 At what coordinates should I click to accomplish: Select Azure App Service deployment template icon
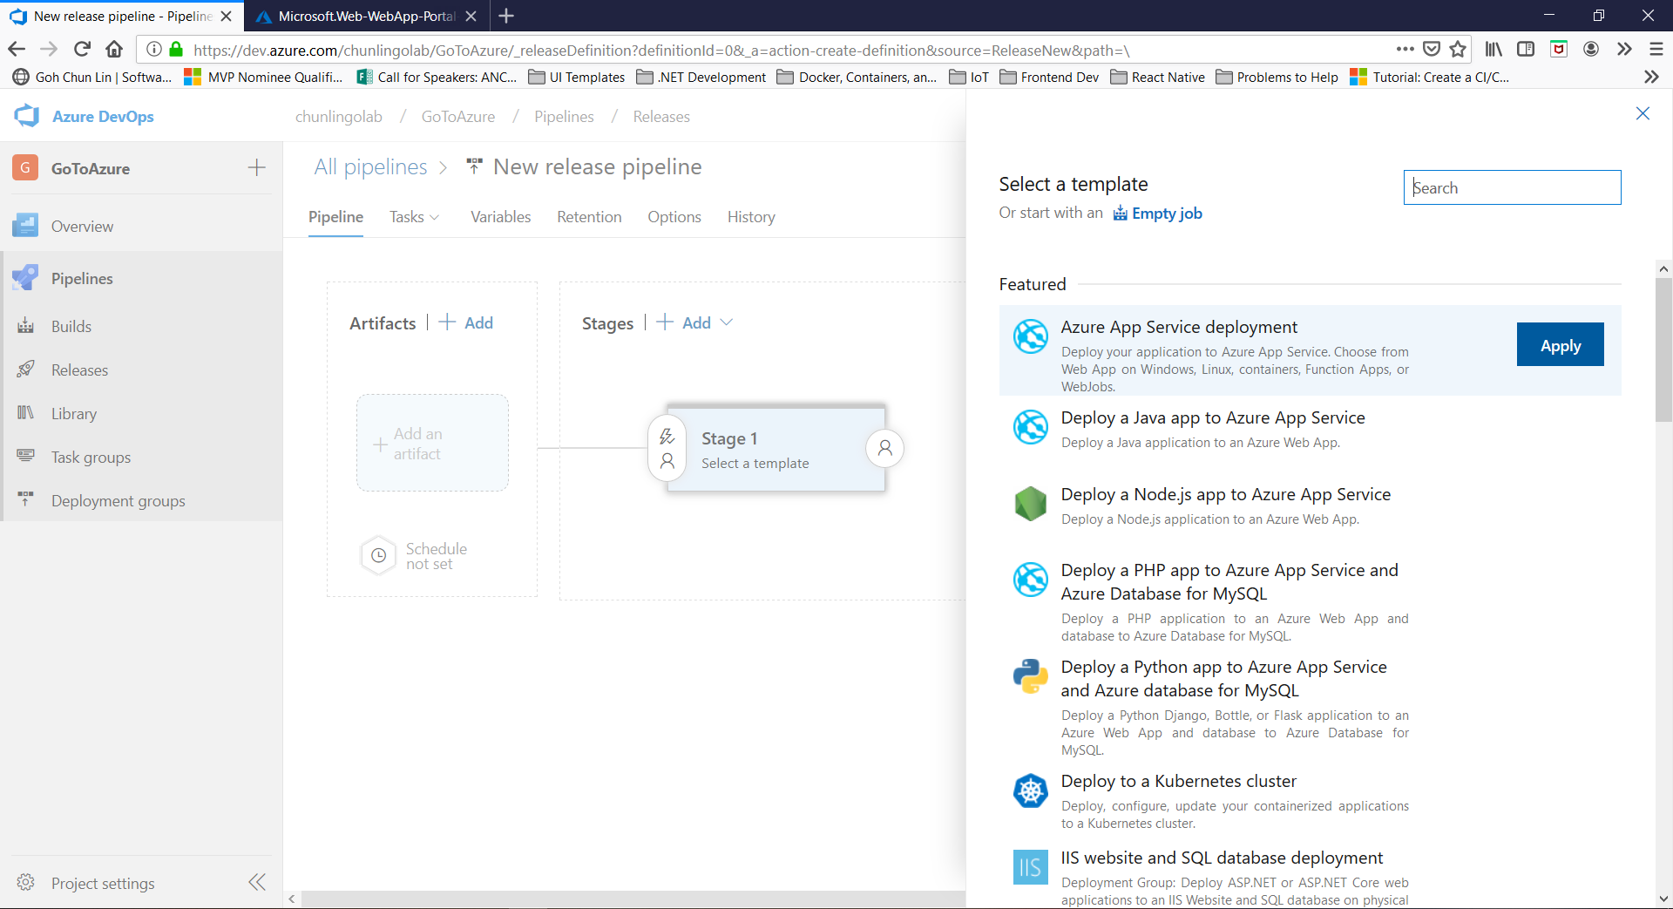tap(1031, 336)
